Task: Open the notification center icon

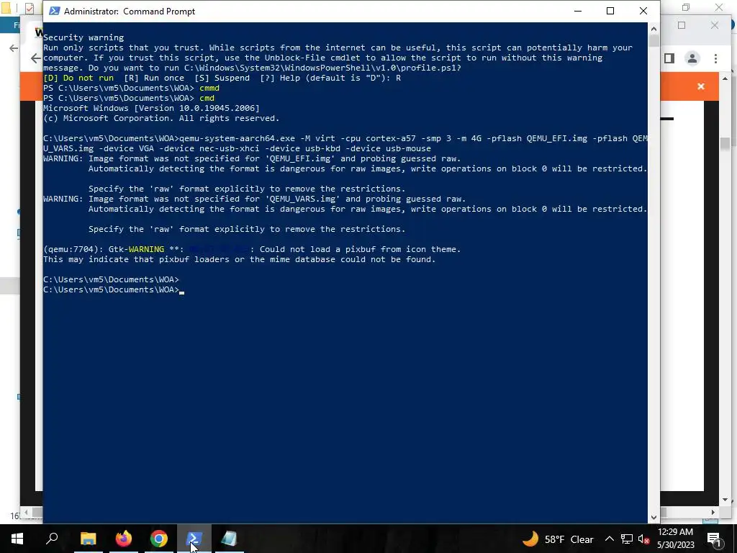Action: pos(714,539)
